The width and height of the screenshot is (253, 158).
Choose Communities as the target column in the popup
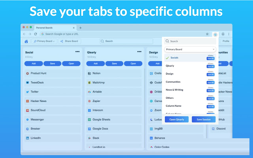coord(173,82)
